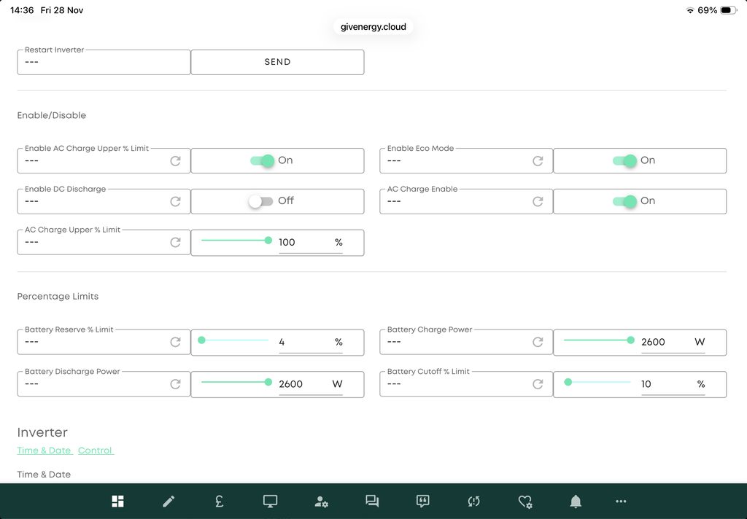The width and height of the screenshot is (747, 519).
Task: Refresh the Battery Reserve % Limit value
Action: pyautogui.click(x=175, y=342)
